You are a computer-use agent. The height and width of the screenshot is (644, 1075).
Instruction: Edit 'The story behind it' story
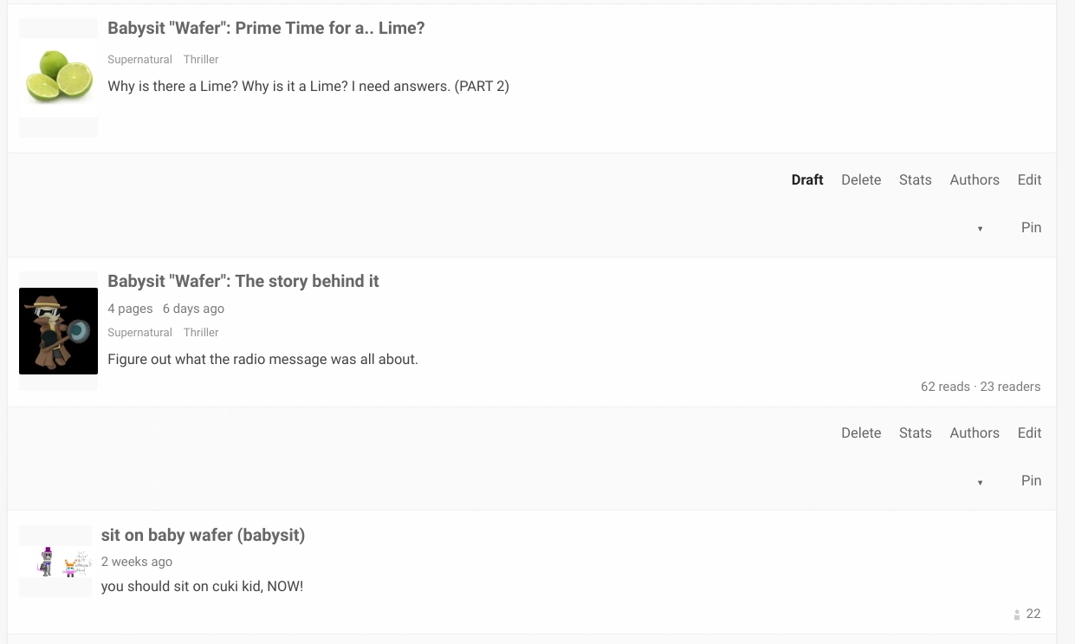[x=1029, y=433]
